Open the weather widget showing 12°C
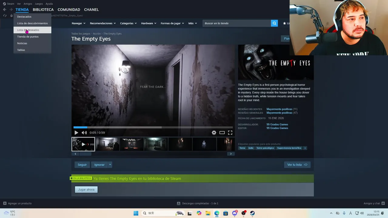388x218 pixels. click(x=9, y=213)
